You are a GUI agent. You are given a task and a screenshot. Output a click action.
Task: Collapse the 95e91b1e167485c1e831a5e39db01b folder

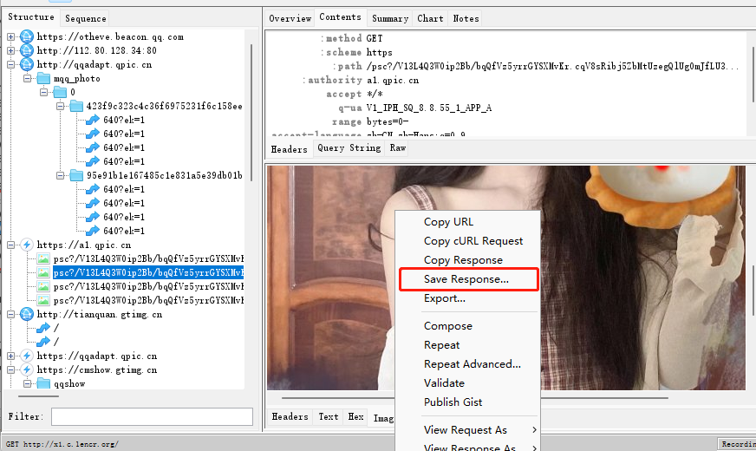point(61,175)
